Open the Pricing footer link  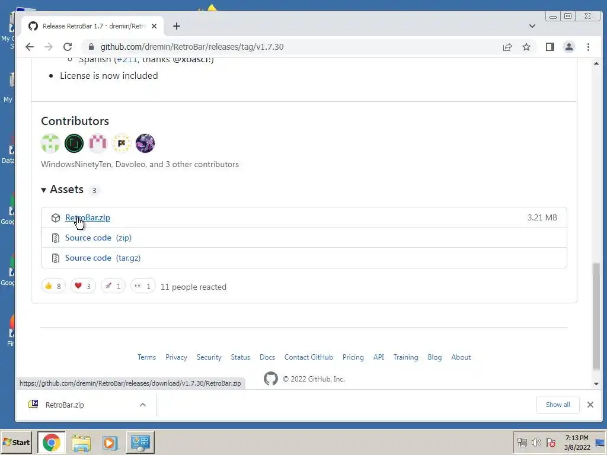[353, 357]
